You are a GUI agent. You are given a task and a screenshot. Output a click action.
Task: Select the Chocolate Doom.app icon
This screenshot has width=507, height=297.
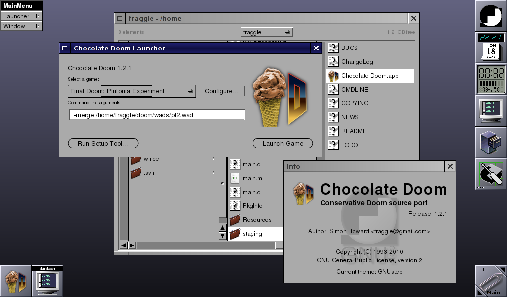(x=333, y=76)
